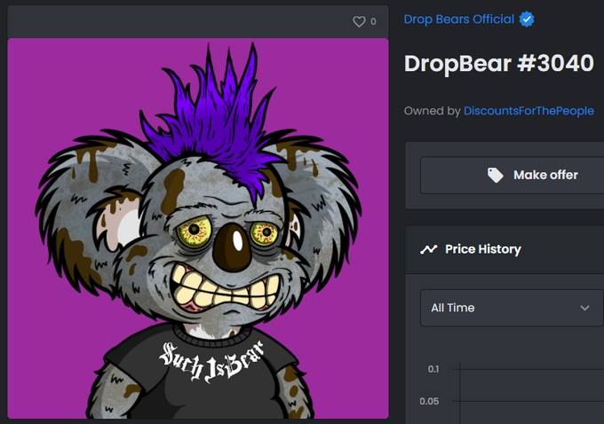Favorite the NFT with the heart icon

[x=359, y=21]
